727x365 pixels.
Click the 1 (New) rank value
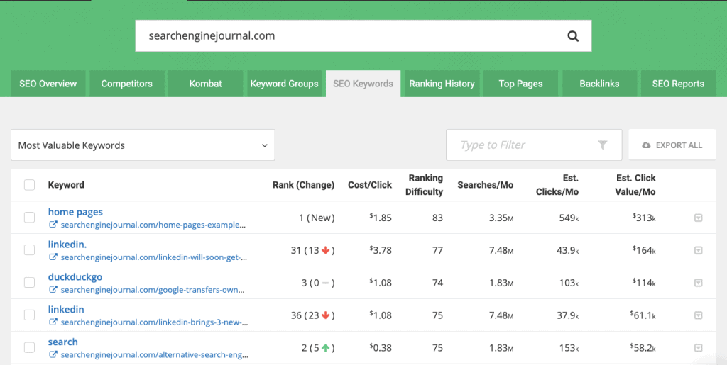(317, 218)
